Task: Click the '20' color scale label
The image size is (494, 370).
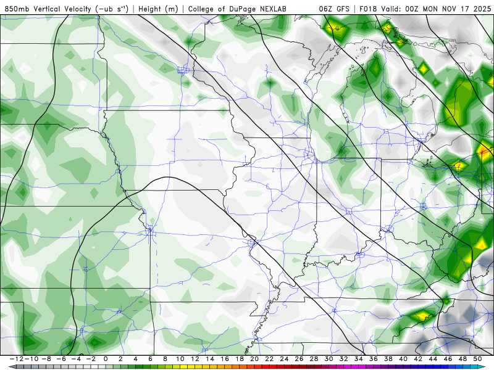Action: click(254, 359)
